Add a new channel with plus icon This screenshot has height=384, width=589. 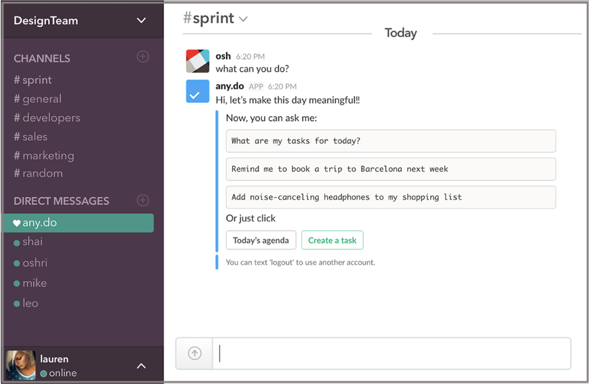pos(143,57)
